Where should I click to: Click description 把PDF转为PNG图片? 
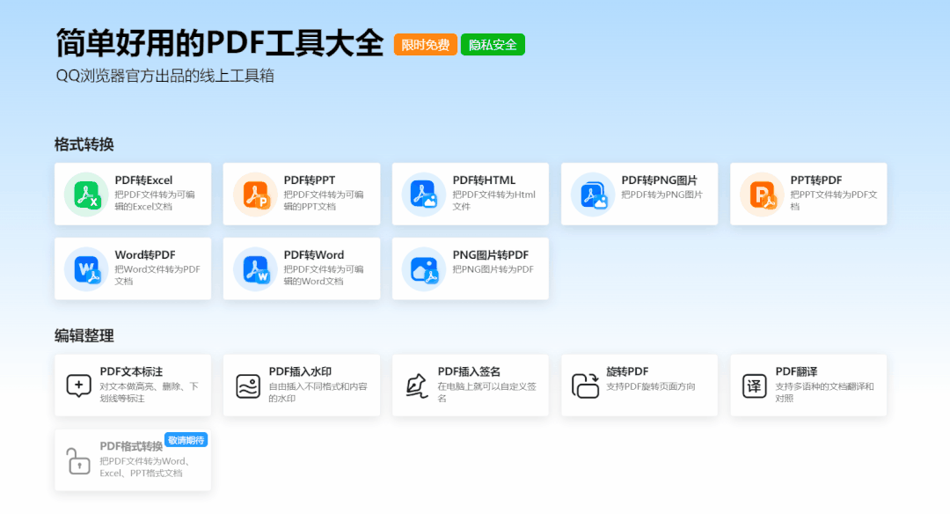click(x=662, y=195)
